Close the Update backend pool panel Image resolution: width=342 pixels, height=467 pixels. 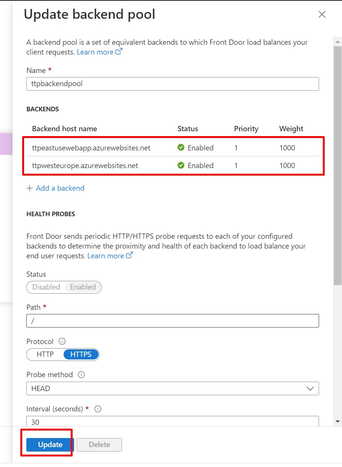[x=322, y=15]
